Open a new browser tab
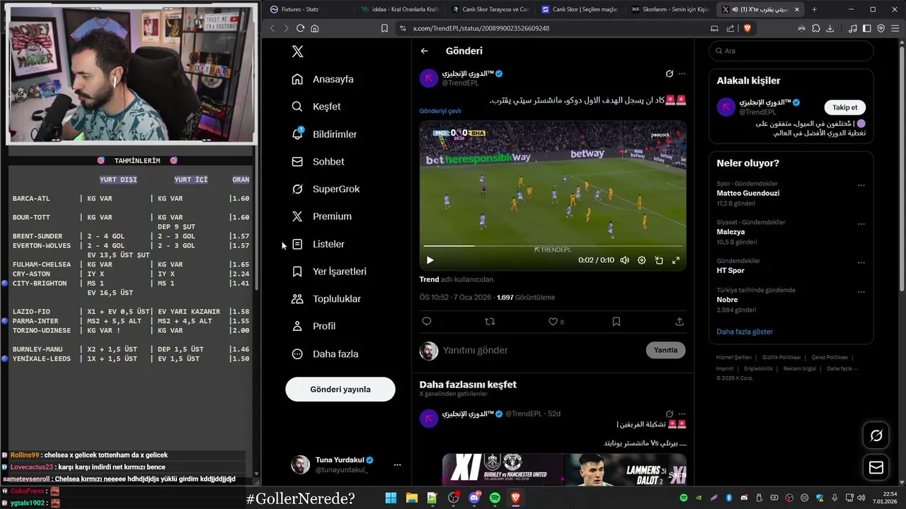 [x=814, y=9]
